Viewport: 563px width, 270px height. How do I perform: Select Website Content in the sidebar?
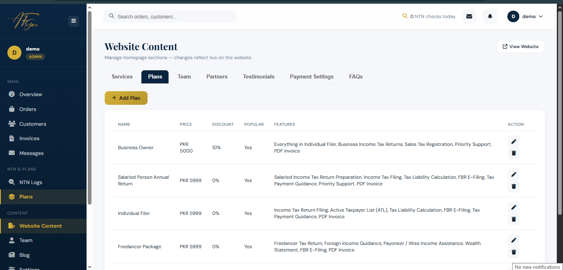[x=43, y=226]
